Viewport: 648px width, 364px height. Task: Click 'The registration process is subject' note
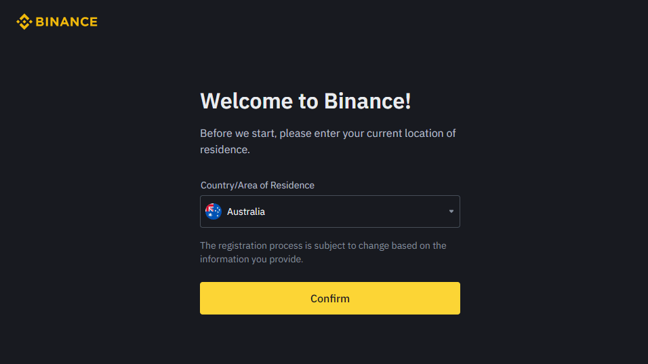272,245
